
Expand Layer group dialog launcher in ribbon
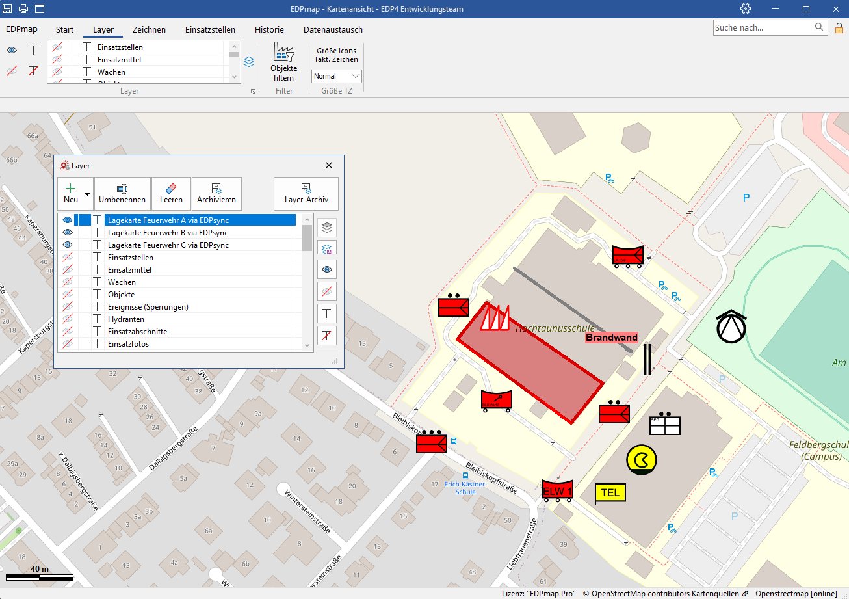pyautogui.click(x=253, y=92)
